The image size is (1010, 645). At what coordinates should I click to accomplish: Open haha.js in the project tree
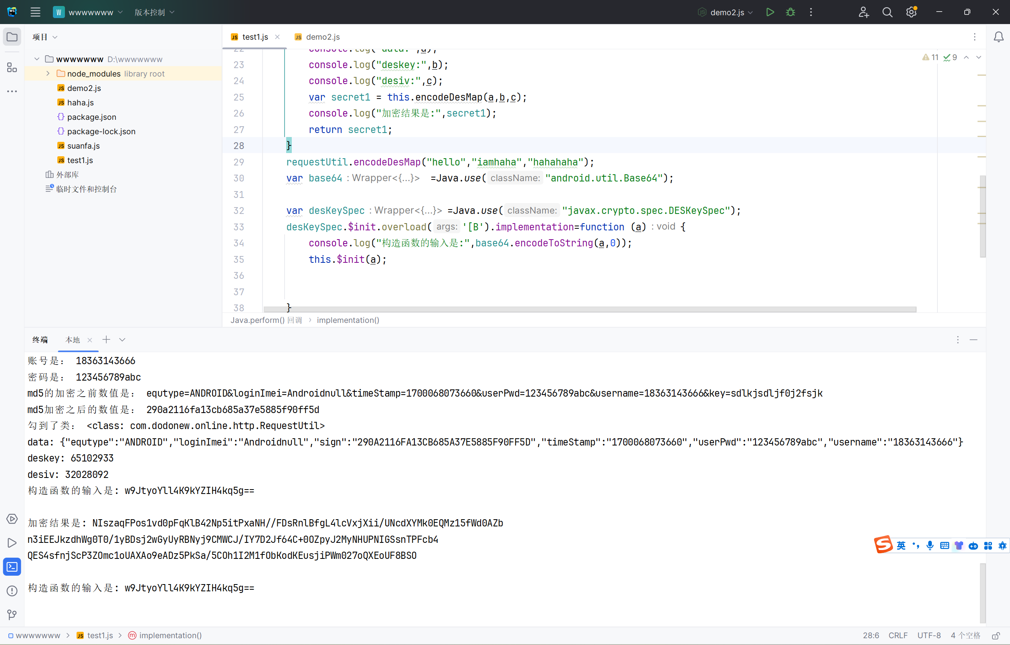80,102
